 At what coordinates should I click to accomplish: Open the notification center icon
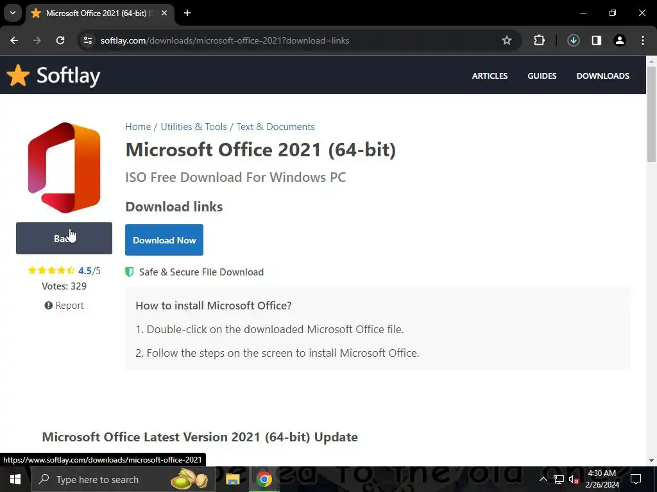(636, 479)
